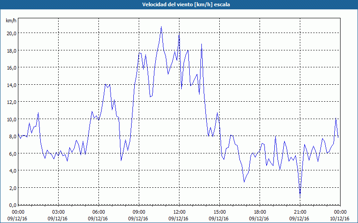Select the 12,0 value on the y-axis
This screenshot has width=358, height=223.
[x=12, y=102]
